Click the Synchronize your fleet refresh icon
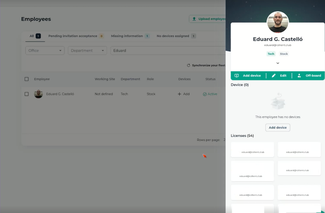325x213 pixels. (189, 65)
